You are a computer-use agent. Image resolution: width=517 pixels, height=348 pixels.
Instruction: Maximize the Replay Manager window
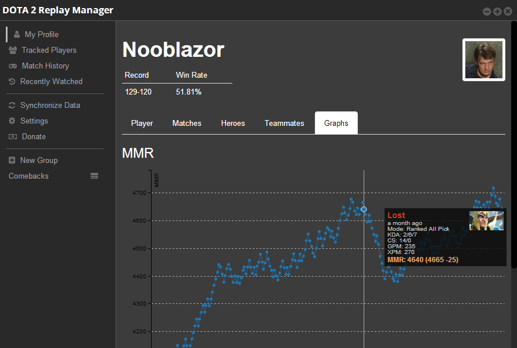[497, 12]
